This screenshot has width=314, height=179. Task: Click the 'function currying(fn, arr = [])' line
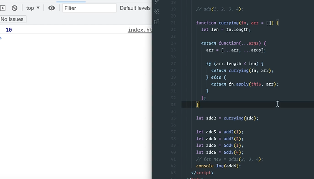237,23
